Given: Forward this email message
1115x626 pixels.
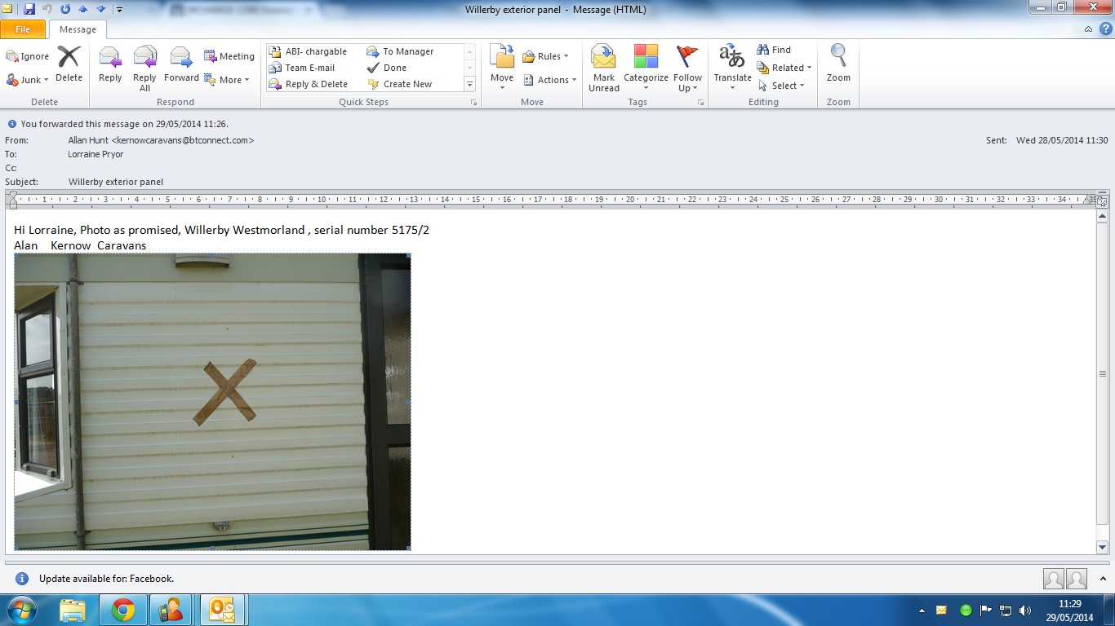Looking at the screenshot, I should [x=181, y=65].
